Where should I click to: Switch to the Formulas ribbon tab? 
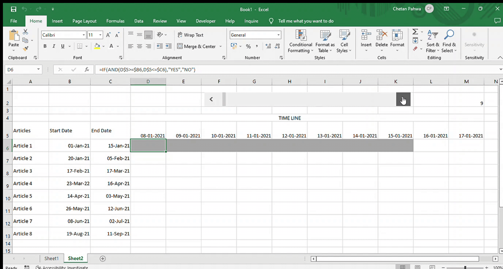click(x=115, y=21)
